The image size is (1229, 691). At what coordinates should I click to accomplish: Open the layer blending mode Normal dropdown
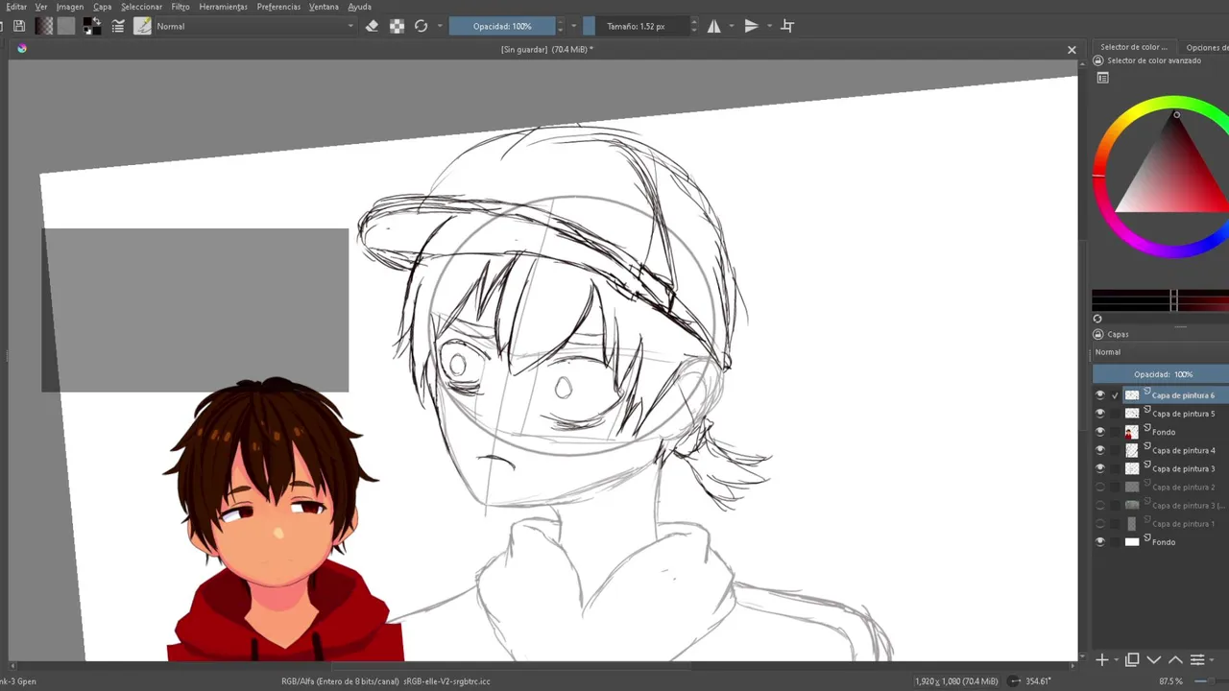coord(1161,352)
